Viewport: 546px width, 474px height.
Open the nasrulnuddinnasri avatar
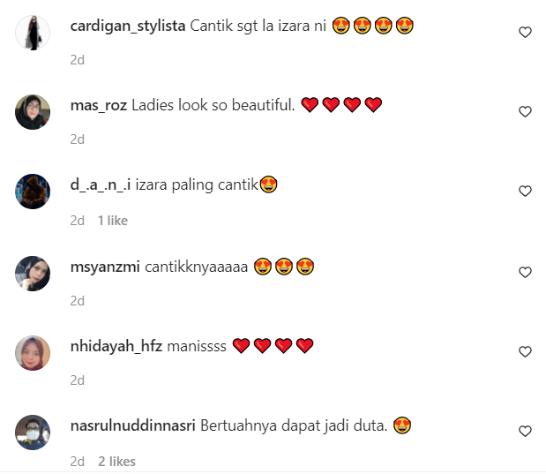(33, 433)
